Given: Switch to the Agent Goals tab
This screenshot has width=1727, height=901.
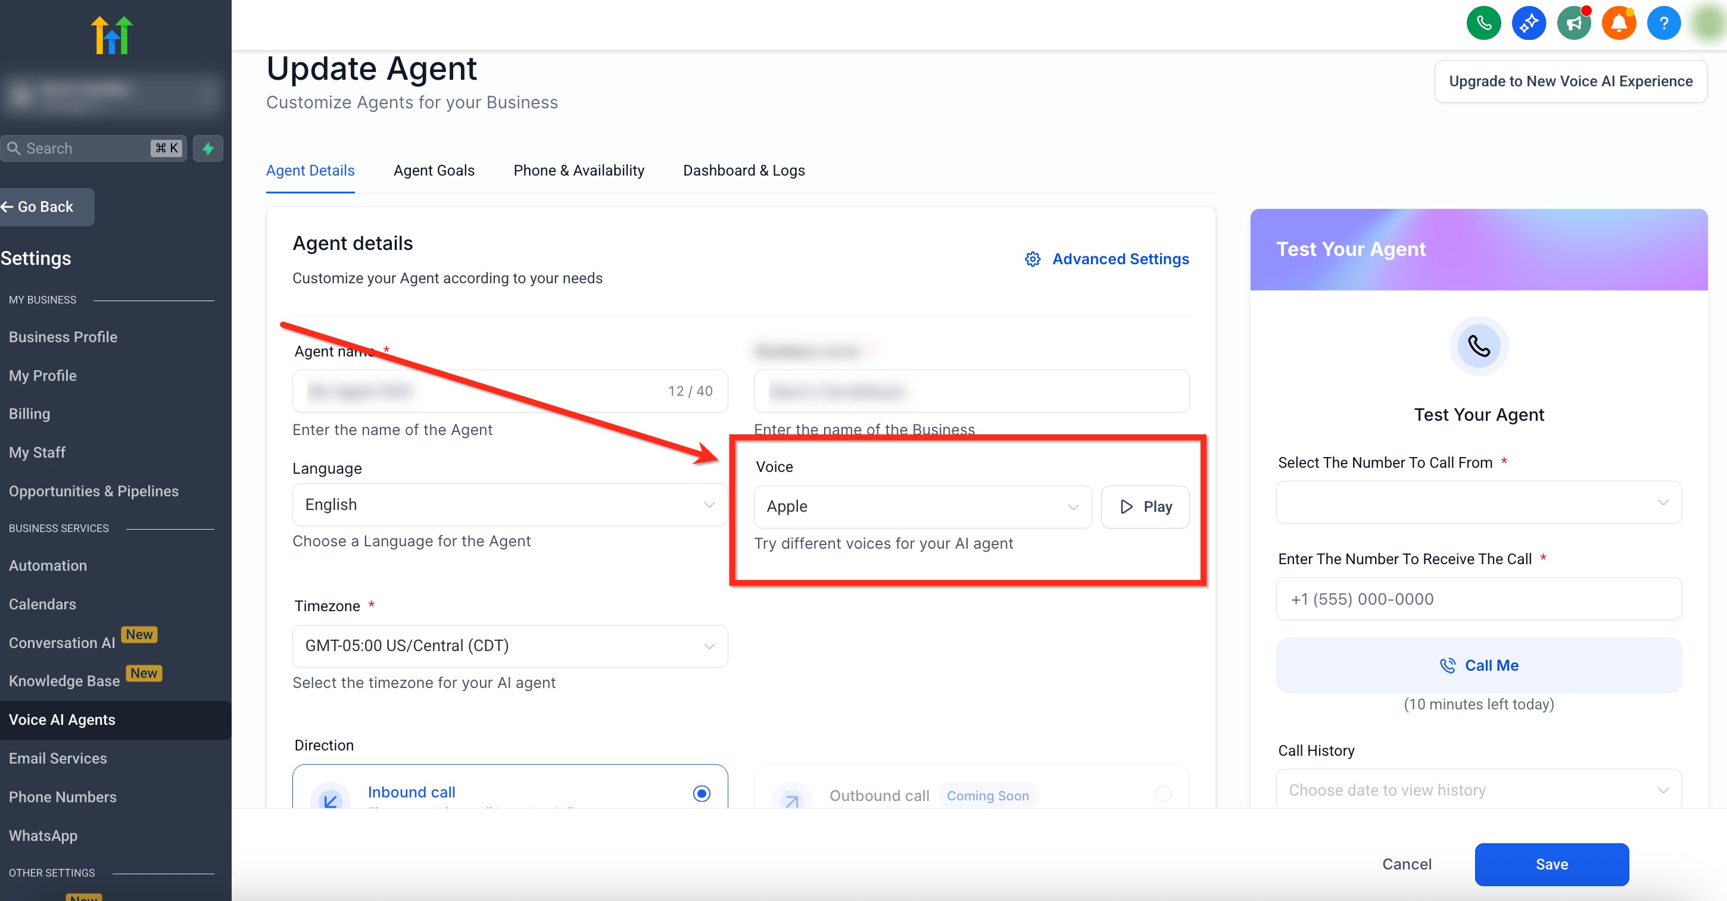Looking at the screenshot, I should (434, 170).
